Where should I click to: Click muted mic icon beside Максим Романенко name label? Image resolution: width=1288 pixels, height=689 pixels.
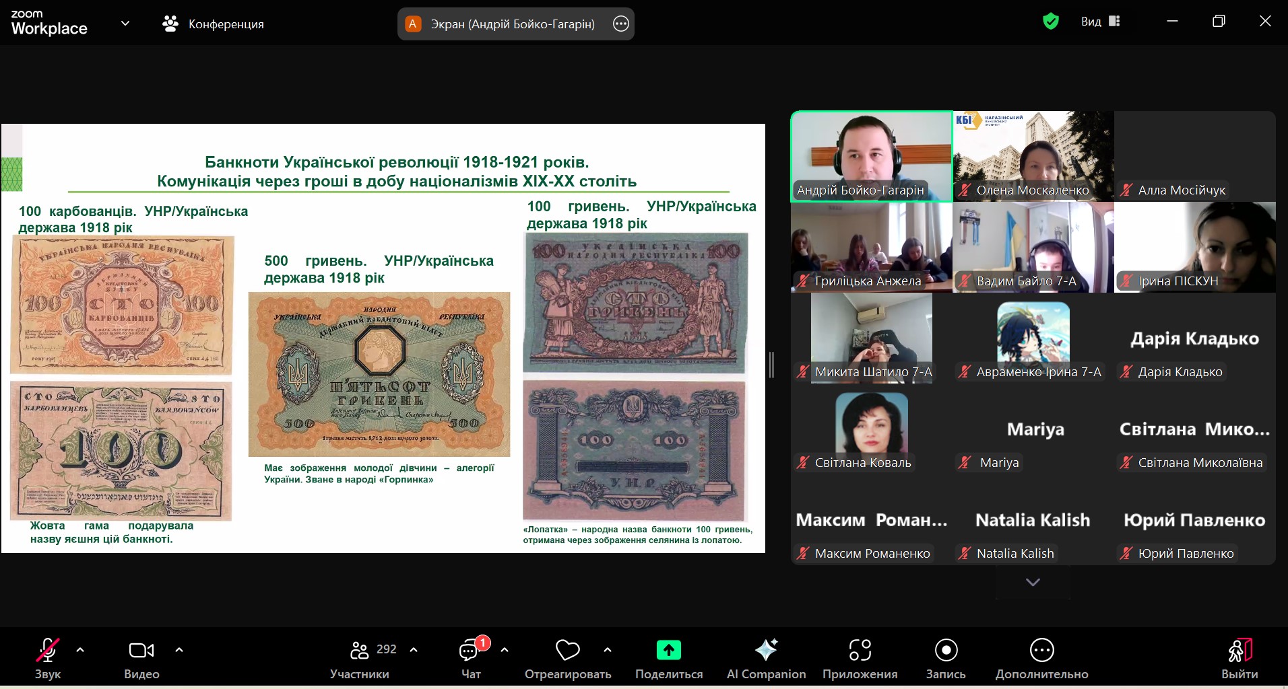coord(803,553)
